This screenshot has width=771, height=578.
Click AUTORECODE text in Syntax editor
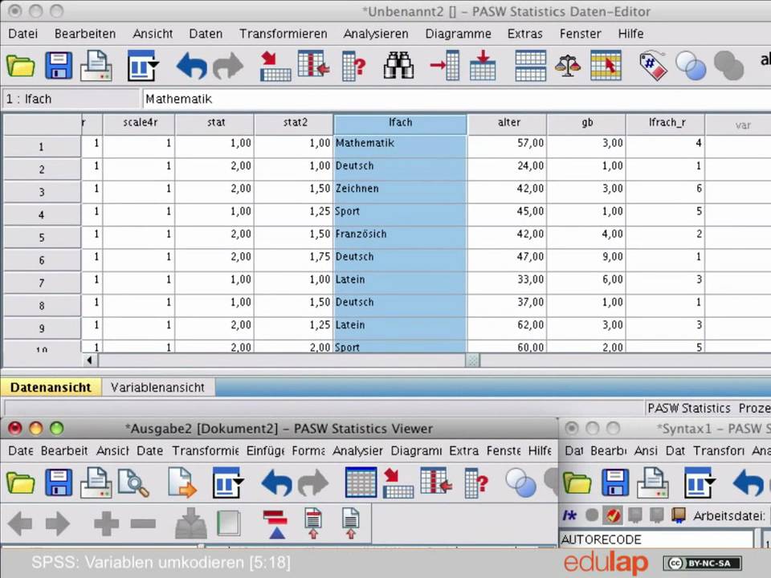pos(601,539)
